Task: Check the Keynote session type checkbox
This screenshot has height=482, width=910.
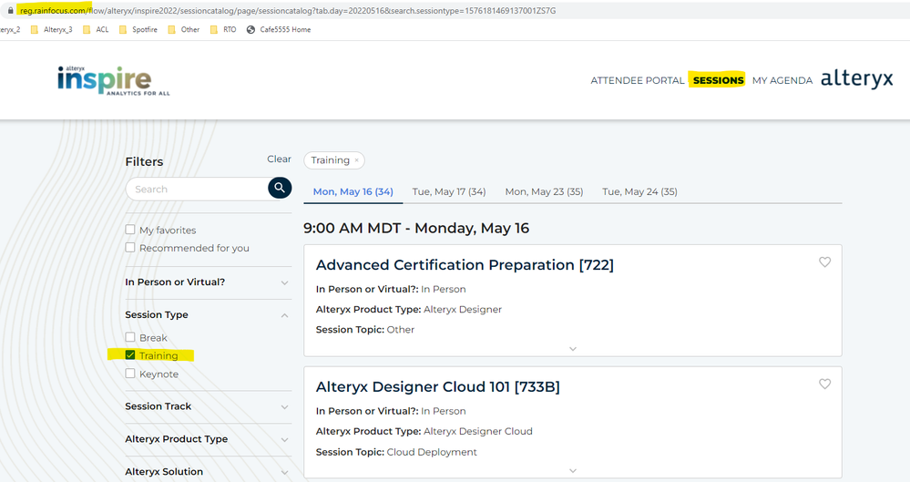Action: point(130,374)
